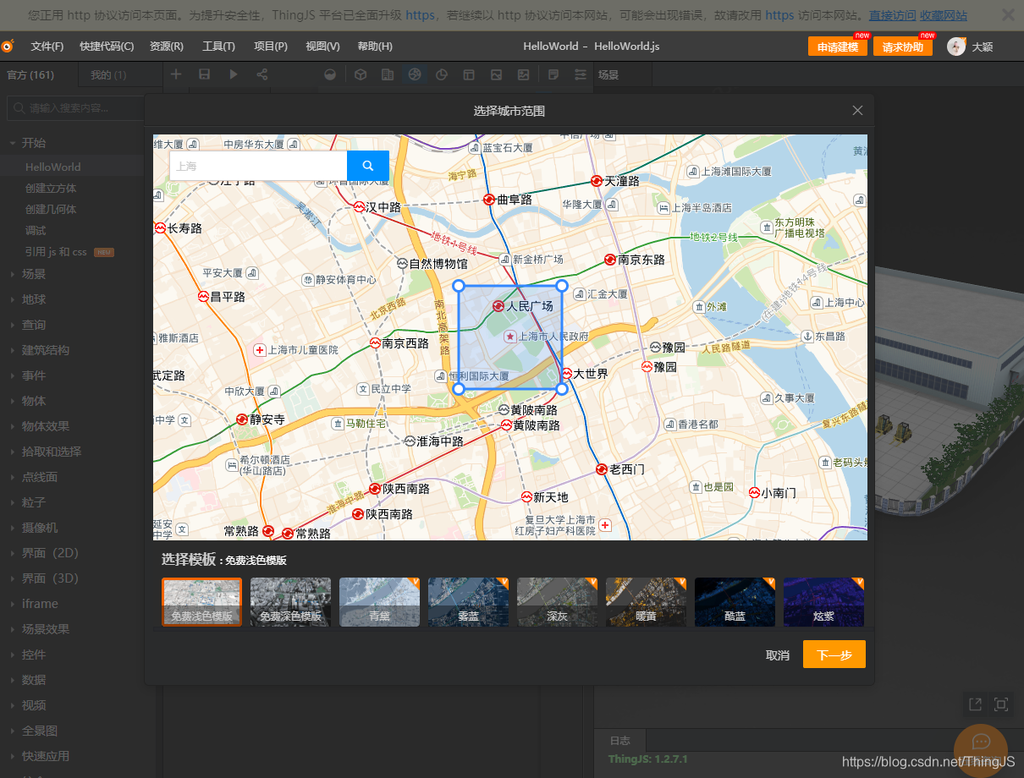Click the ThingJS logo icon
The height and width of the screenshot is (778, 1024).
pos(8,47)
